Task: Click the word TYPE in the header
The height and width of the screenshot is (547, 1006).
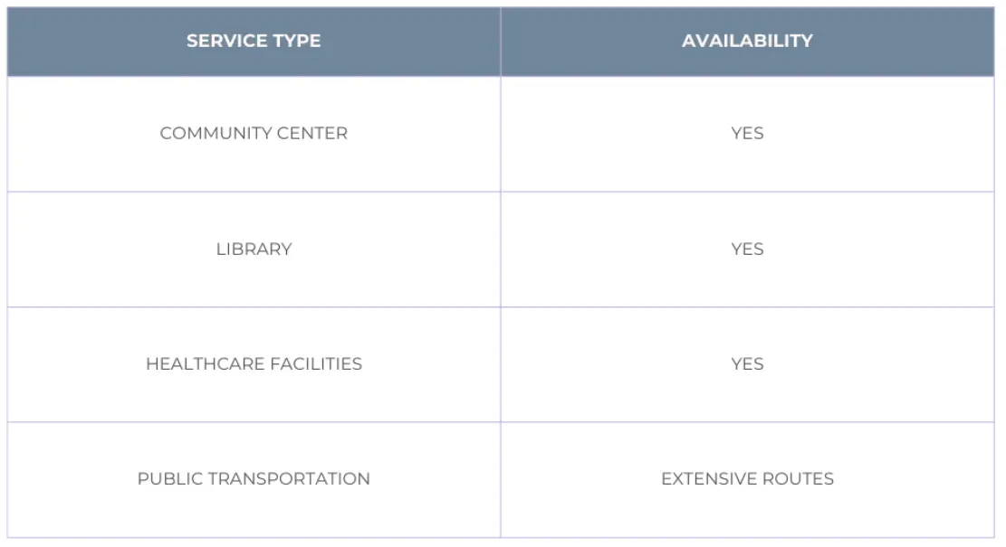Action: coord(296,41)
